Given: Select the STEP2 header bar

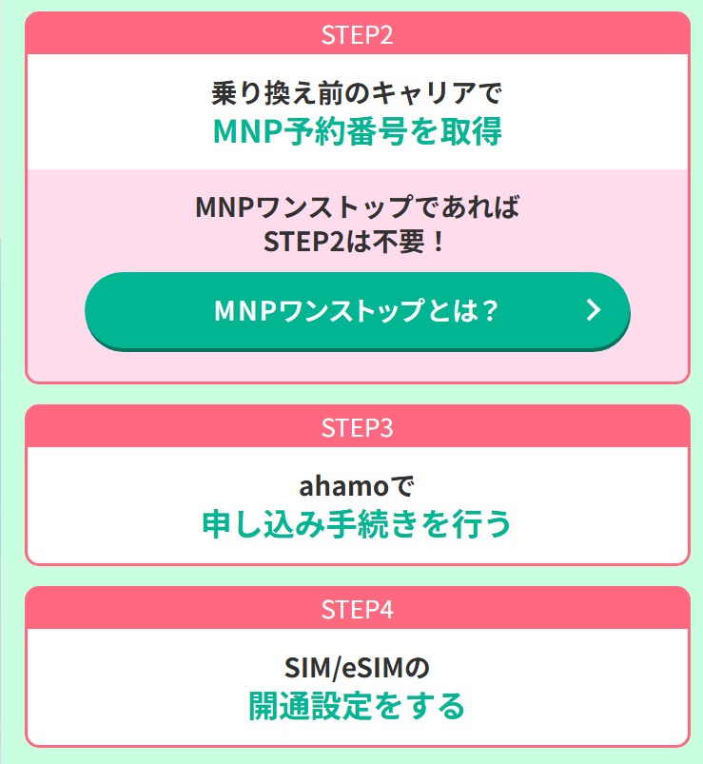Looking at the screenshot, I should pyautogui.click(x=357, y=33).
